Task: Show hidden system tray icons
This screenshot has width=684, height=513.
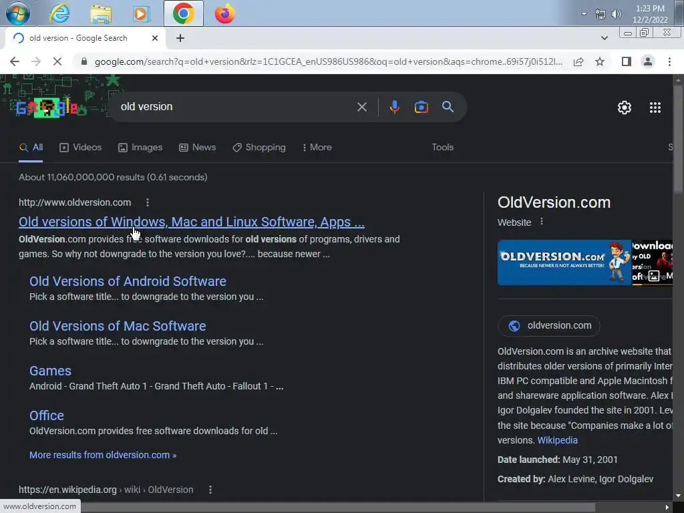Action: point(584,14)
